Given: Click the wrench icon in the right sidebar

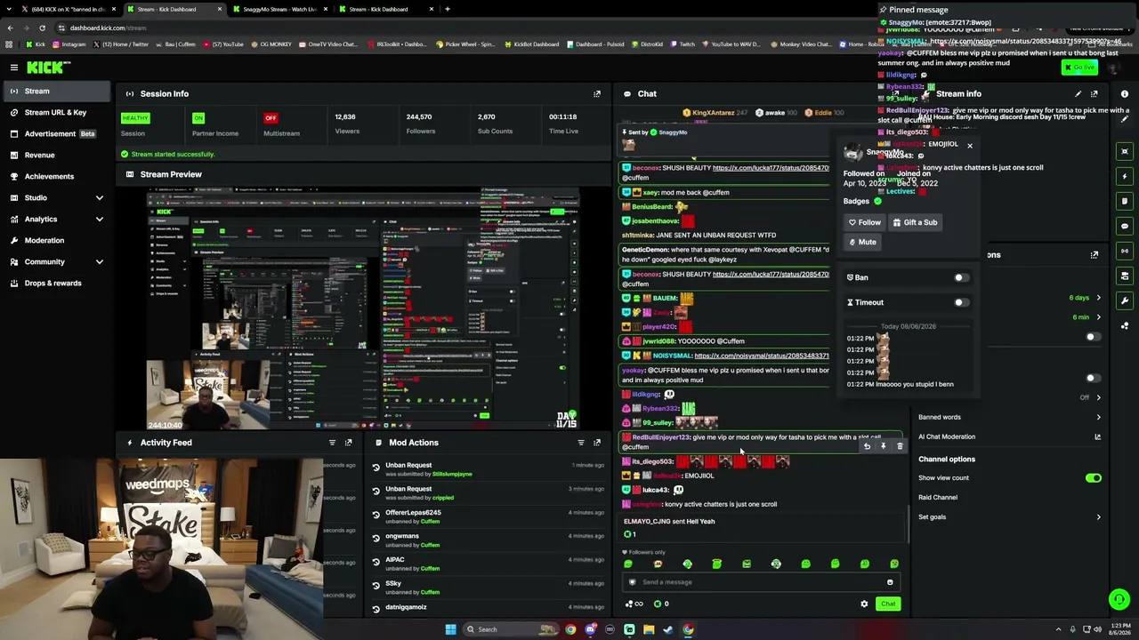Looking at the screenshot, I should tap(1125, 300).
